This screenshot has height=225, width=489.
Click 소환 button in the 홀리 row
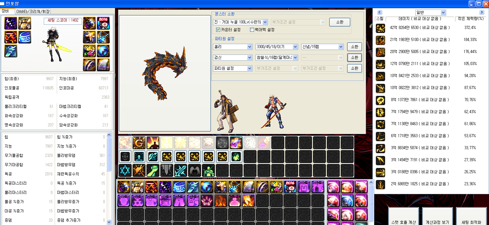tap(355, 47)
